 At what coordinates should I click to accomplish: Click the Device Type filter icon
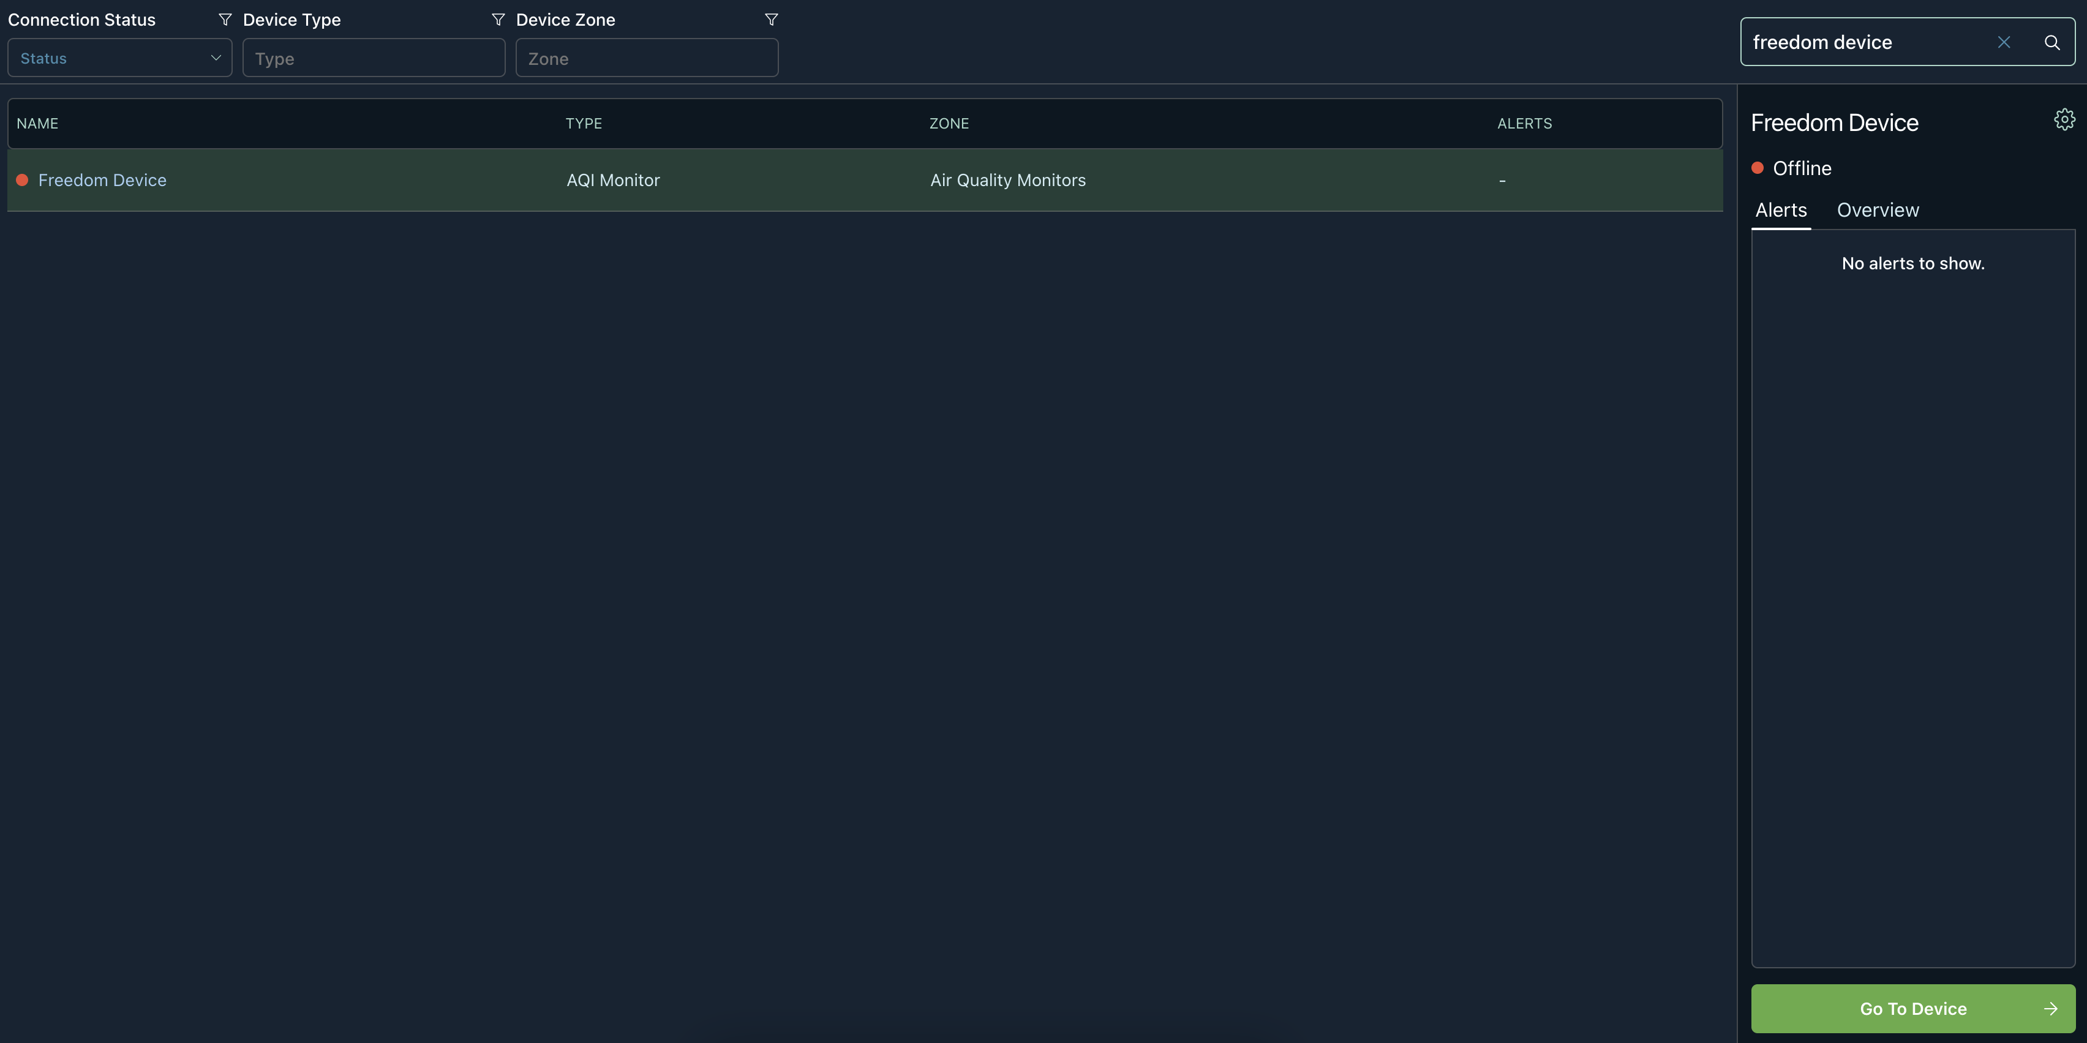click(x=498, y=20)
